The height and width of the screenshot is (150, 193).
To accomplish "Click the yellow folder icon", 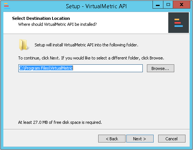I will pos(24,45).
